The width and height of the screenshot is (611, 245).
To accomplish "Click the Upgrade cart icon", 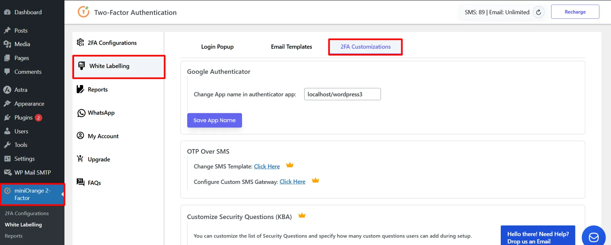I will [80, 159].
